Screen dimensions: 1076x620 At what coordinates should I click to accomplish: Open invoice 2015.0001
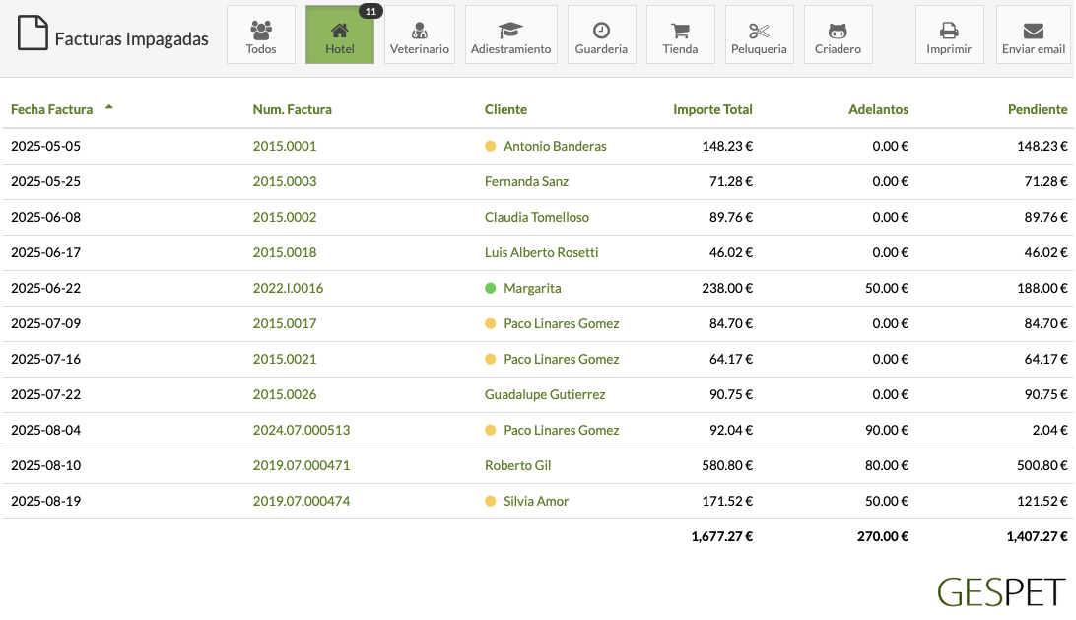click(x=285, y=146)
